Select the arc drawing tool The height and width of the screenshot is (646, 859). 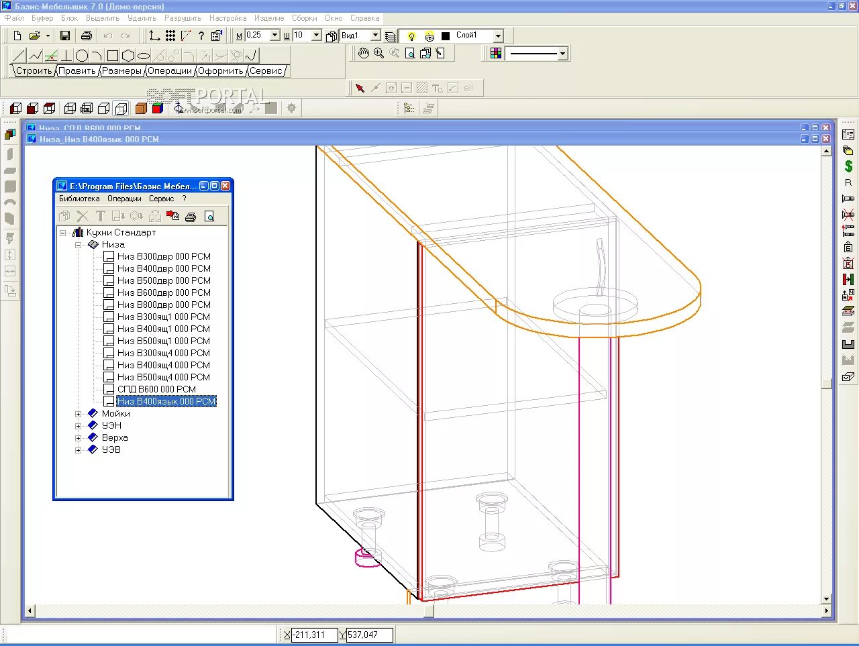click(97, 56)
